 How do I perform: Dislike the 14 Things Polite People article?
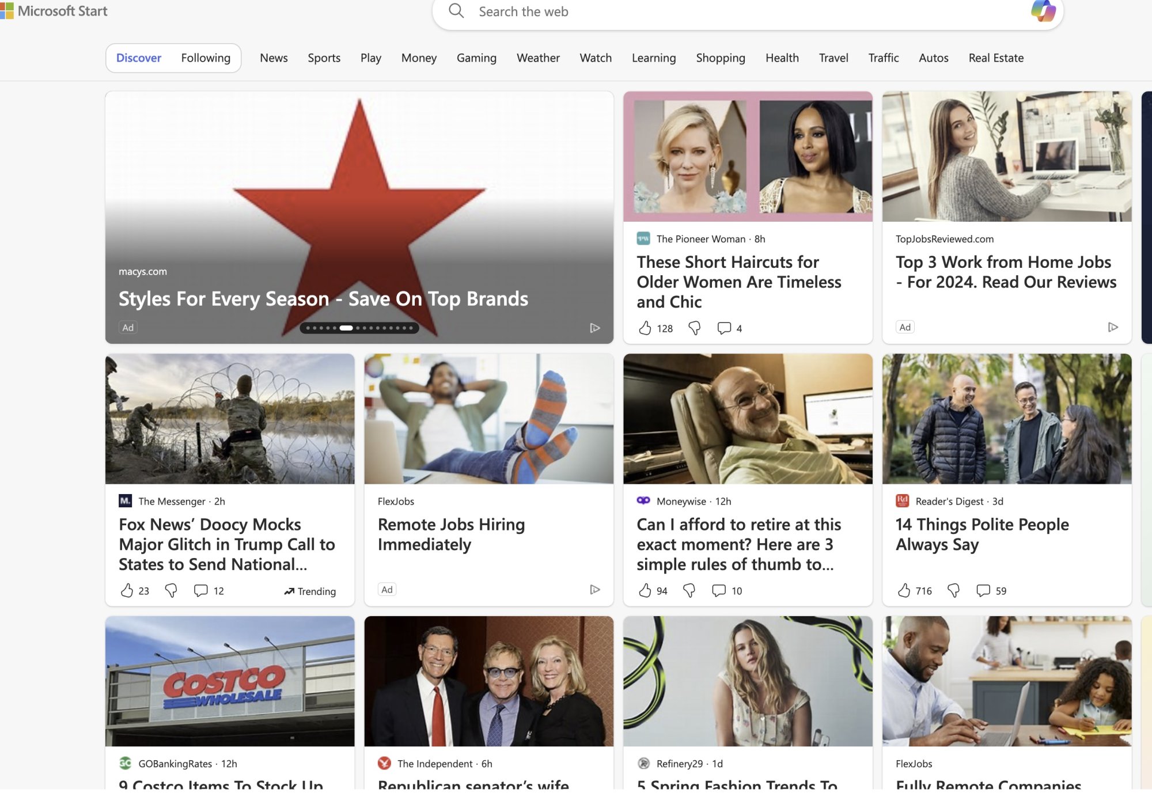(x=954, y=590)
